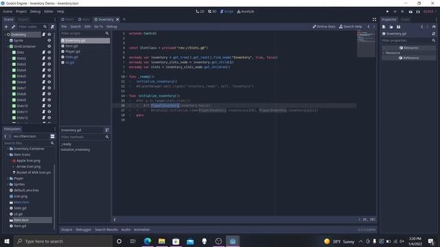Viewport: 440px width, 247px height.
Task: Open the script editor File menu
Action: click(x=64, y=27)
